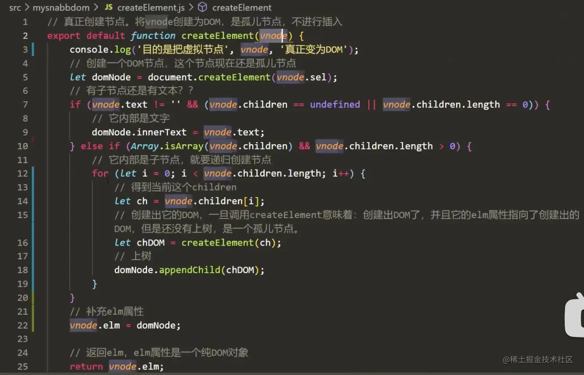Viewport: 584px width, 375px height.
Task: Click line number 22 in gutter
Action: coord(23,325)
